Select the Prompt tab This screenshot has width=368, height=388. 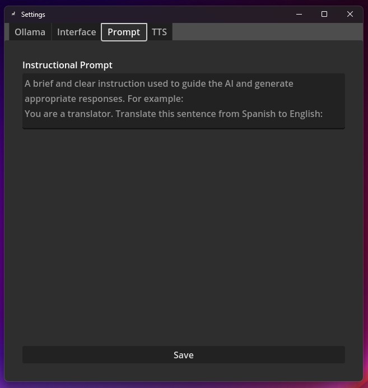[x=124, y=32]
